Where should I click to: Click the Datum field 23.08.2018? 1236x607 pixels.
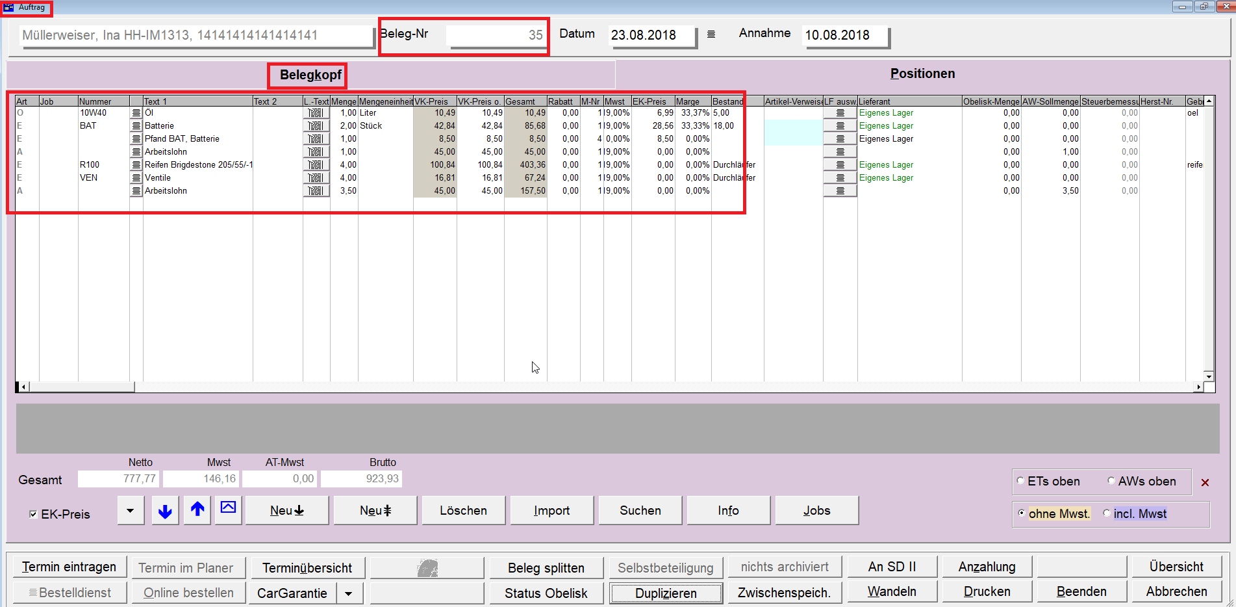point(652,35)
